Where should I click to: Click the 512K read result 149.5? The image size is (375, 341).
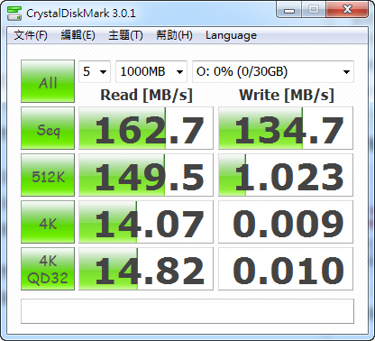(146, 175)
